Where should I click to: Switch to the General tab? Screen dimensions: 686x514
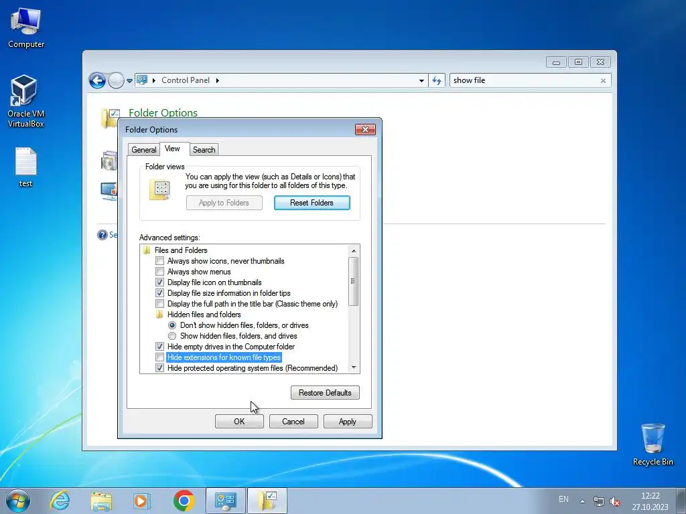[x=144, y=149]
